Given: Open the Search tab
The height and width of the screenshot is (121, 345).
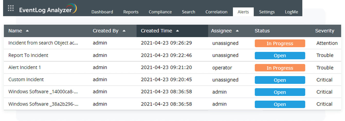Looking at the screenshot, I should point(188,12).
